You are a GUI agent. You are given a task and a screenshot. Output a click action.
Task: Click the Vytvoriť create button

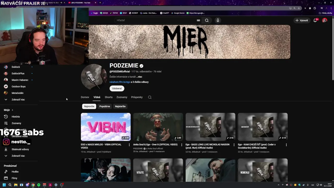coord(302,20)
